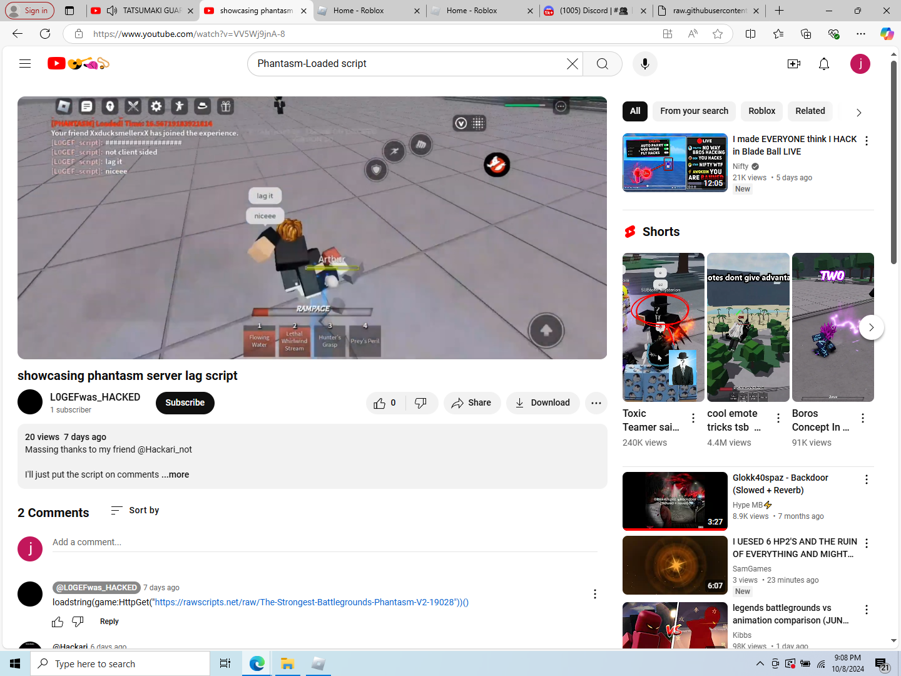Open options for Boros Concept short
This screenshot has height=676, width=901.
tap(863, 418)
